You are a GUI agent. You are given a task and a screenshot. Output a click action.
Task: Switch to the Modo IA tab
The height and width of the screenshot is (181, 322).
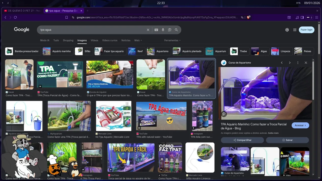[45, 40]
